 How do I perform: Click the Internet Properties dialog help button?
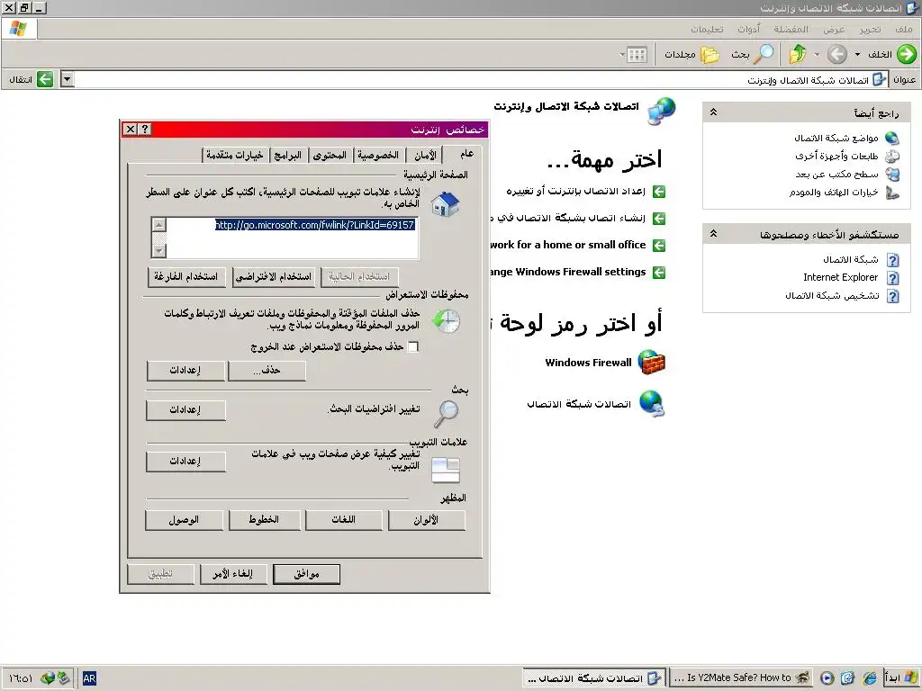(x=145, y=130)
